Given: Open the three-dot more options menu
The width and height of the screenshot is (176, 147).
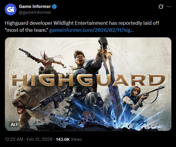Looking at the screenshot, I should pyautogui.click(x=169, y=6).
